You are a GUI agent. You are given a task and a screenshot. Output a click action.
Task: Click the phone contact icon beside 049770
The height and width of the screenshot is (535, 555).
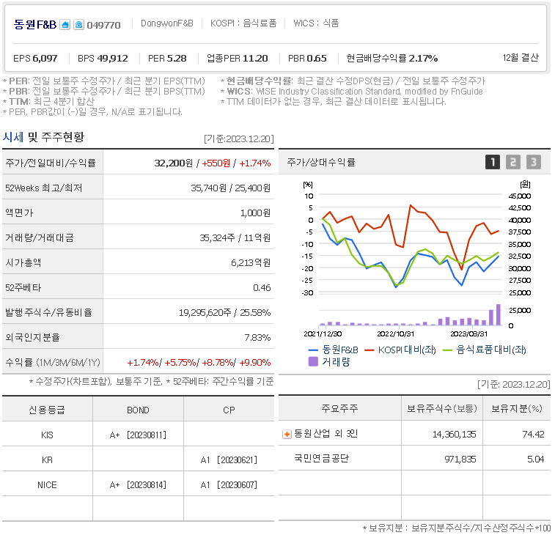pos(78,25)
